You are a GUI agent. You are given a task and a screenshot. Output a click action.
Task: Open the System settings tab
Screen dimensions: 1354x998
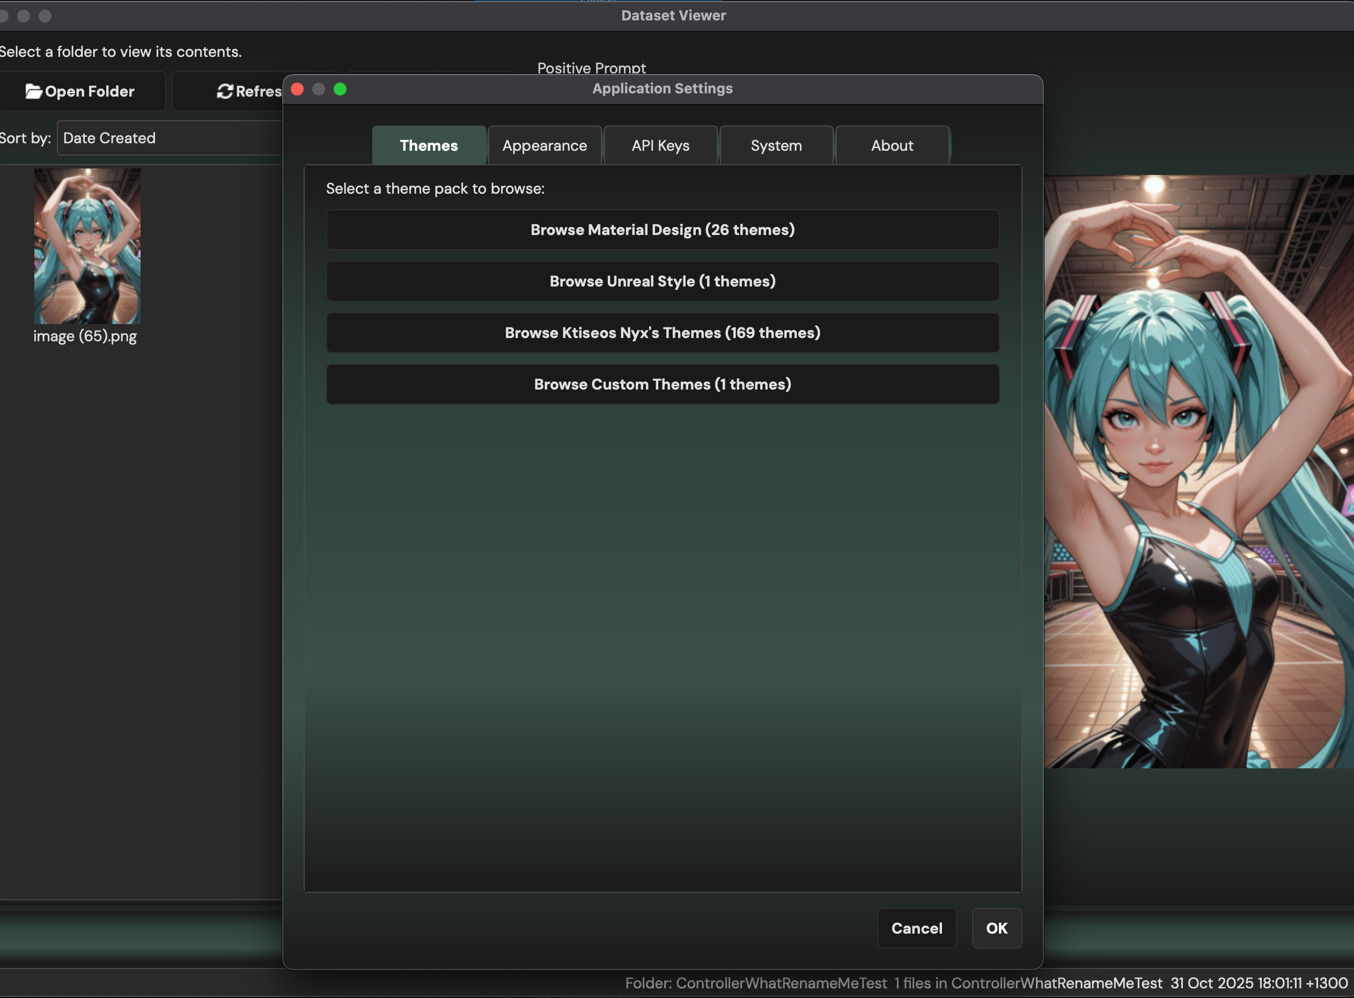776,145
